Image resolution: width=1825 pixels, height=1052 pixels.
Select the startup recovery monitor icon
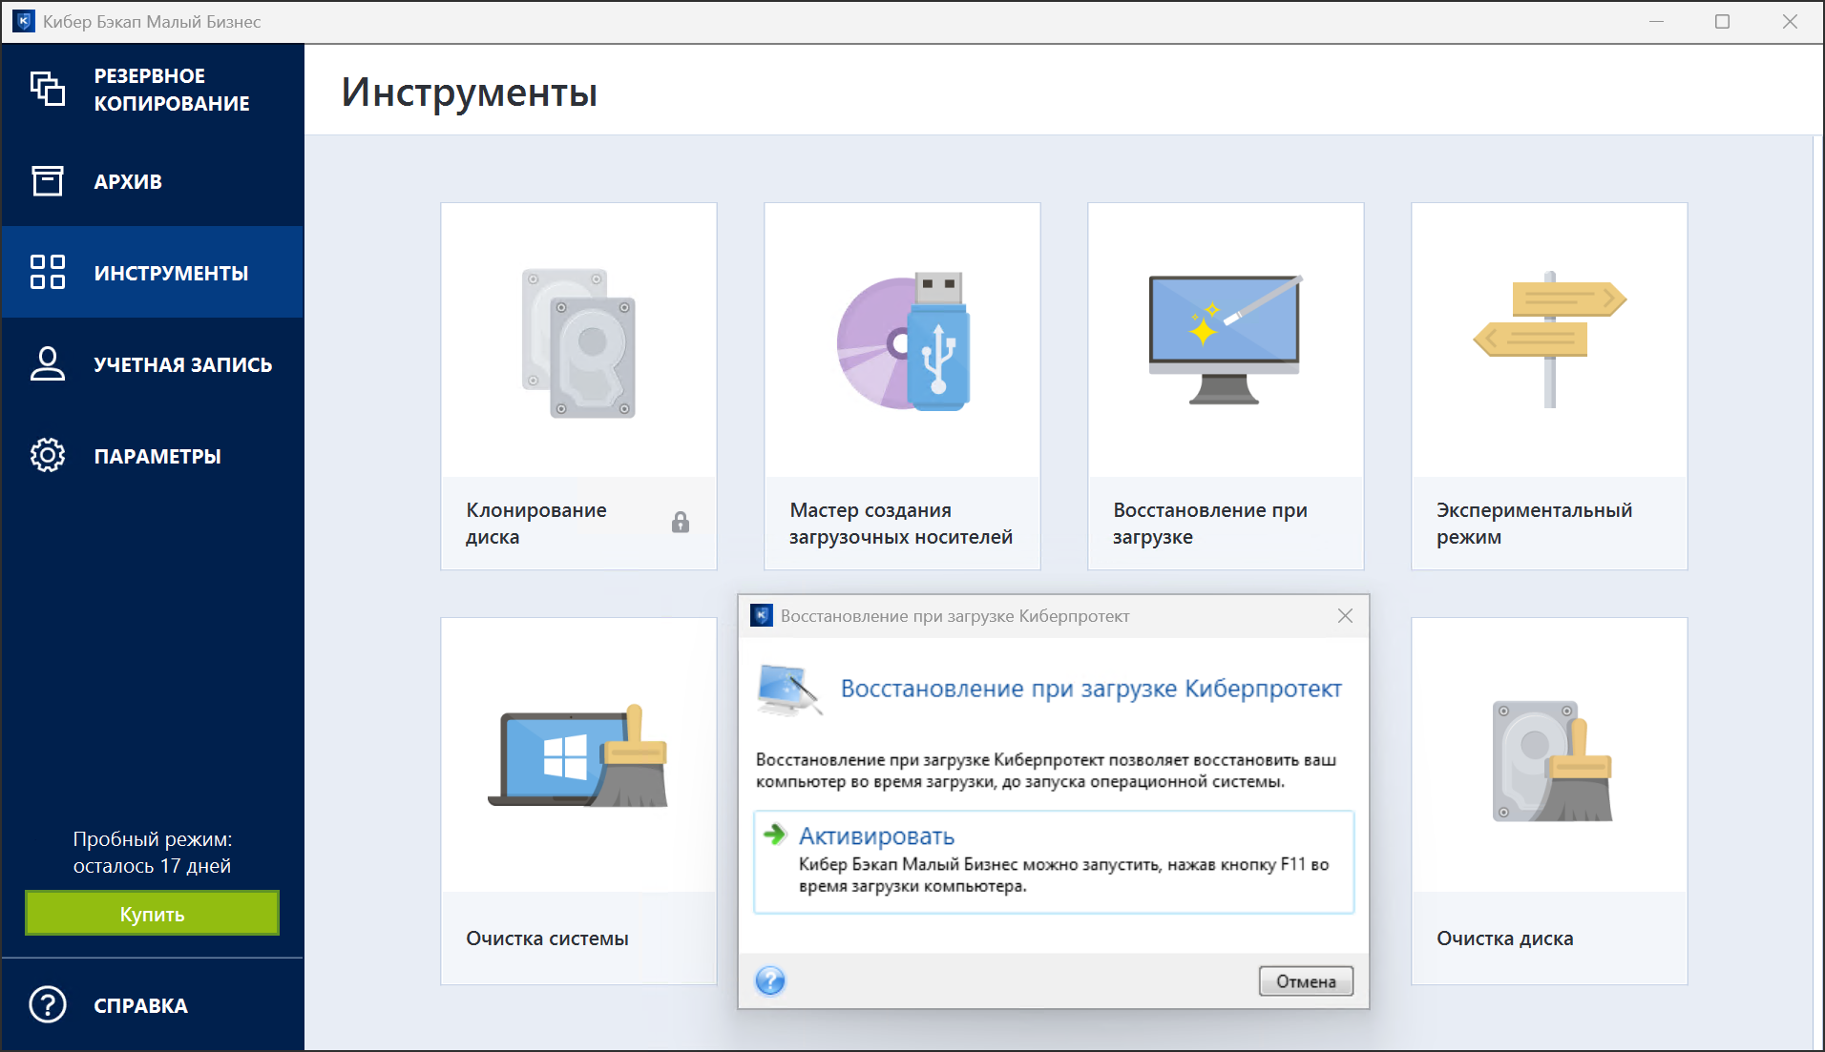[x=1226, y=340]
